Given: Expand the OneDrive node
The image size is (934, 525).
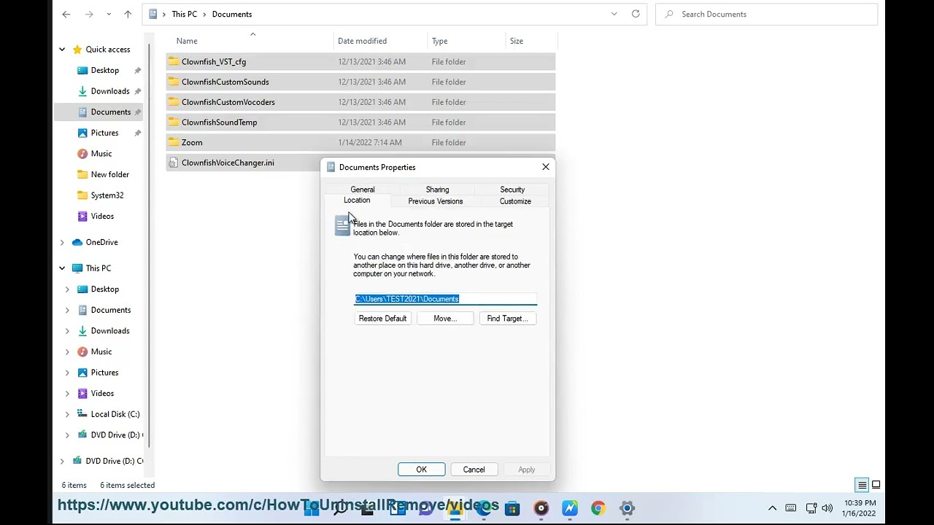Looking at the screenshot, I should click(62, 242).
